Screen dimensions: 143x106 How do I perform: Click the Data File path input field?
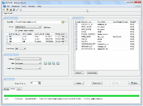click(38, 22)
